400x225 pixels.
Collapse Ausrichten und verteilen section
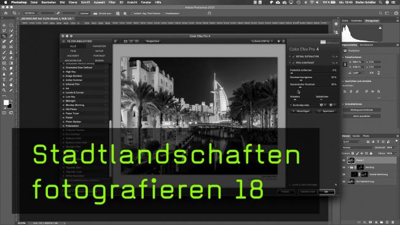coord(343,81)
